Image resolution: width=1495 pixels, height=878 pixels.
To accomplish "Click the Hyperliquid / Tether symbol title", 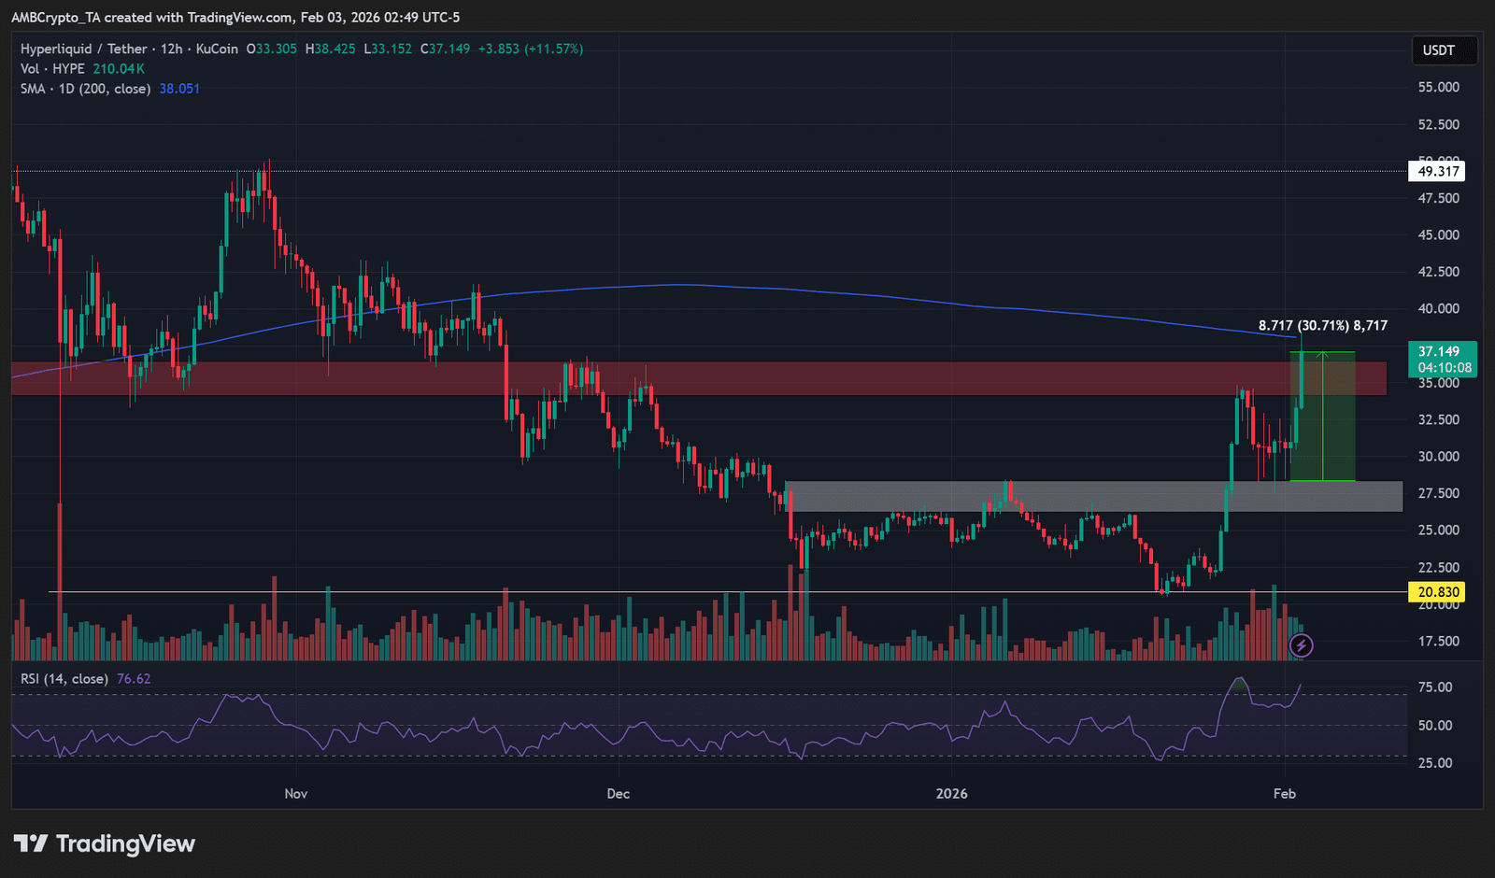I will (84, 49).
